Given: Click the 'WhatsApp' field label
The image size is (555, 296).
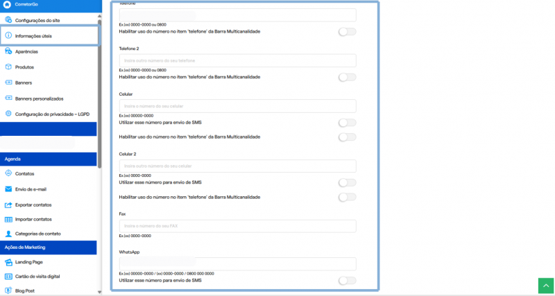Looking at the screenshot, I should click(x=129, y=252).
